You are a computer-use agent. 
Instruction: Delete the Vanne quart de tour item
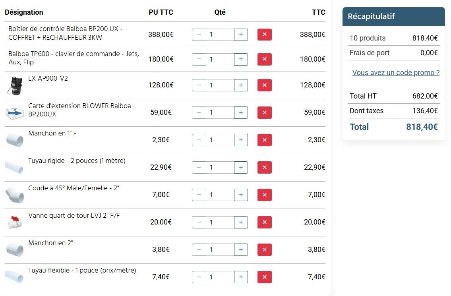[264, 222]
